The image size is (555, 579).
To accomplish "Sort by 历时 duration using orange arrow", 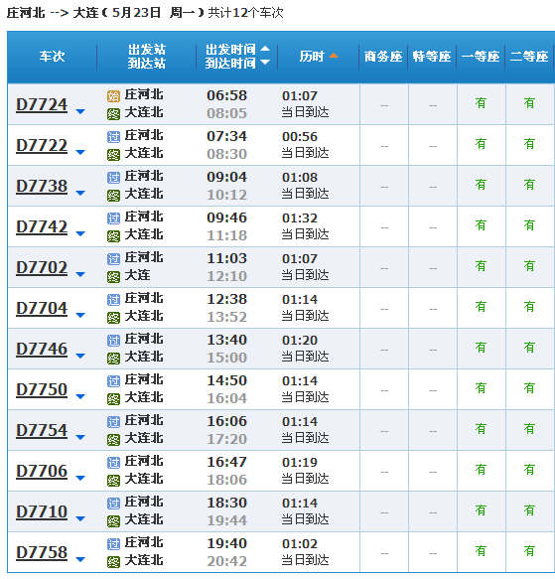I will point(334,56).
